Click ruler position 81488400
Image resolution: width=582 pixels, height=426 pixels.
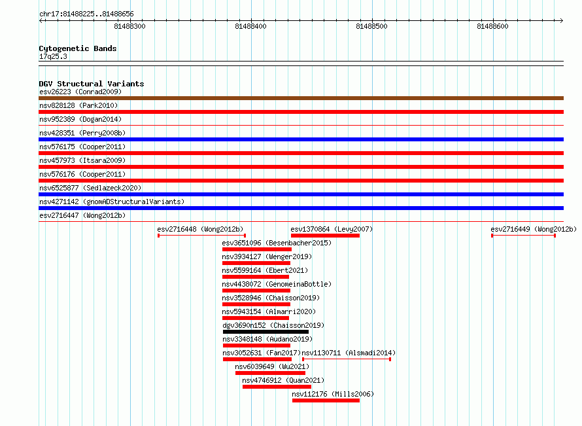[x=250, y=26]
